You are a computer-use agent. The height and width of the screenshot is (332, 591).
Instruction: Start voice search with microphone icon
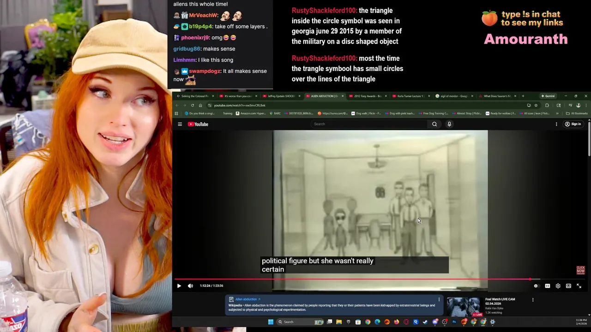click(x=449, y=124)
